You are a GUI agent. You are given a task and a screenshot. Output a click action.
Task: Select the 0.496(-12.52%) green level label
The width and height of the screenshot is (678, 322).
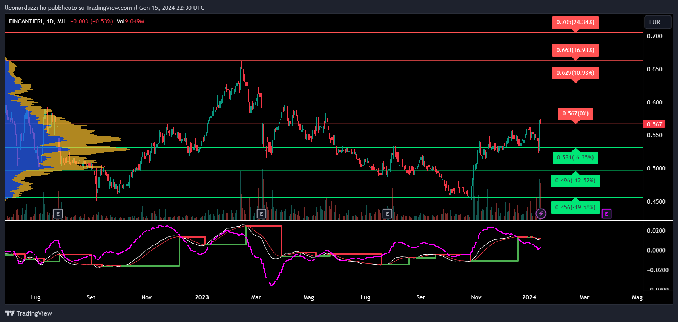tap(575, 181)
